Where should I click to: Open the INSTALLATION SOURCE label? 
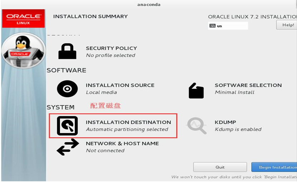(120, 85)
